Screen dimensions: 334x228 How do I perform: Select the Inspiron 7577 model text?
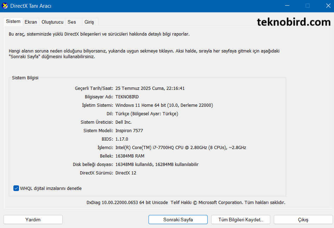click(x=129, y=130)
